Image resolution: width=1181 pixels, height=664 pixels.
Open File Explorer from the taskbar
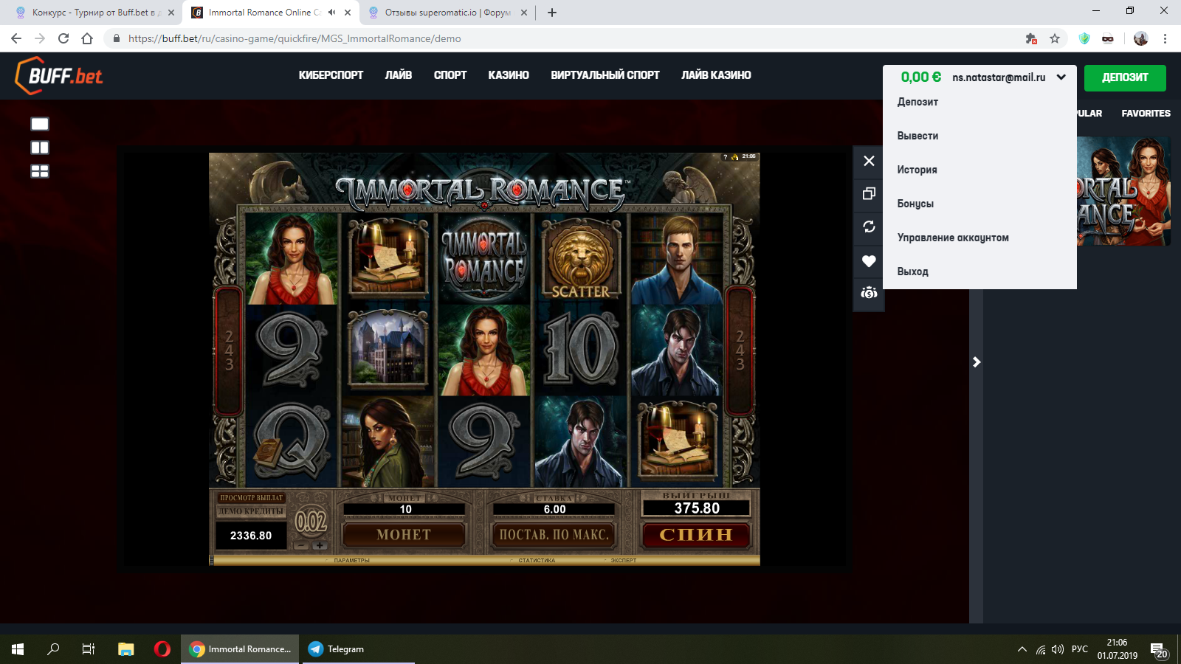point(126,649)
